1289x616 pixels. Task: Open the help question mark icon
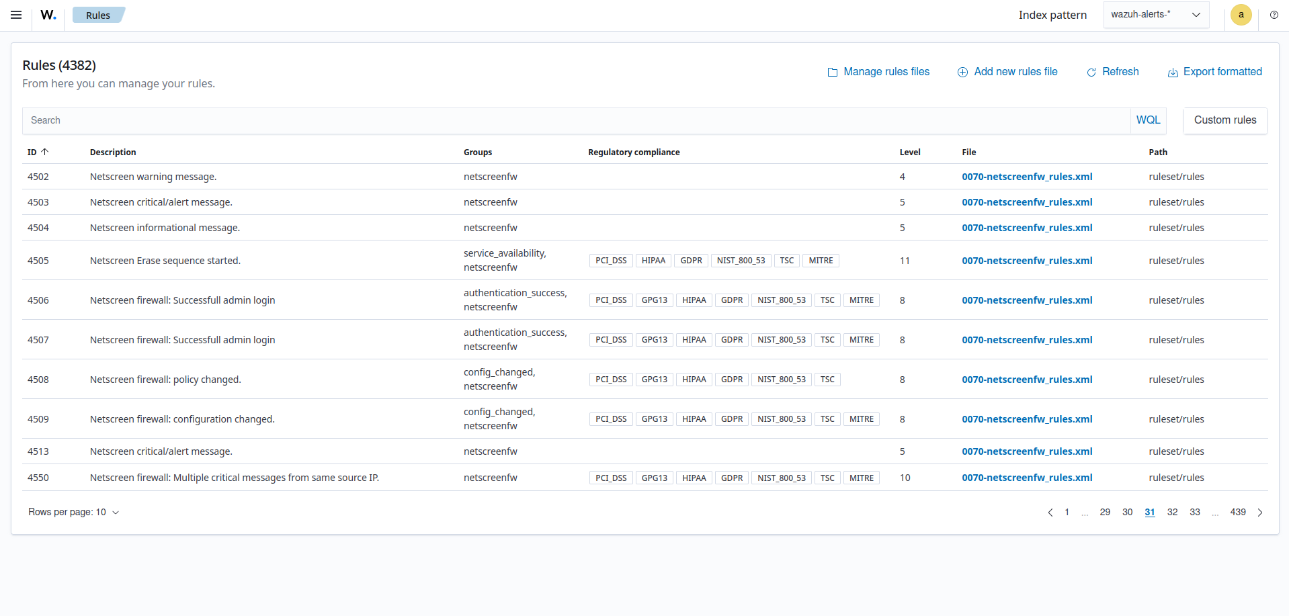coord(1274,15)
